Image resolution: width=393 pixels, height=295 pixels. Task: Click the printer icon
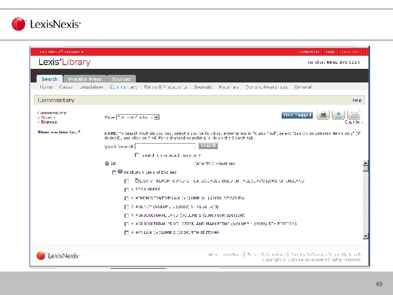323,115
